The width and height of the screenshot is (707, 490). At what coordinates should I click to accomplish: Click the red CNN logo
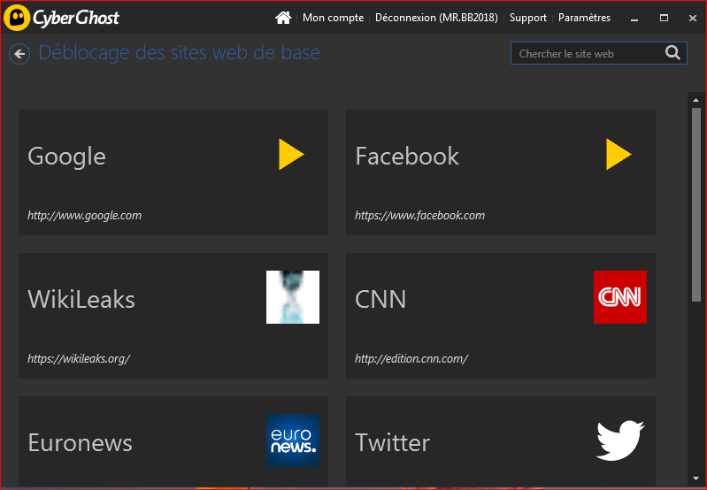click(x=620, y=297)
